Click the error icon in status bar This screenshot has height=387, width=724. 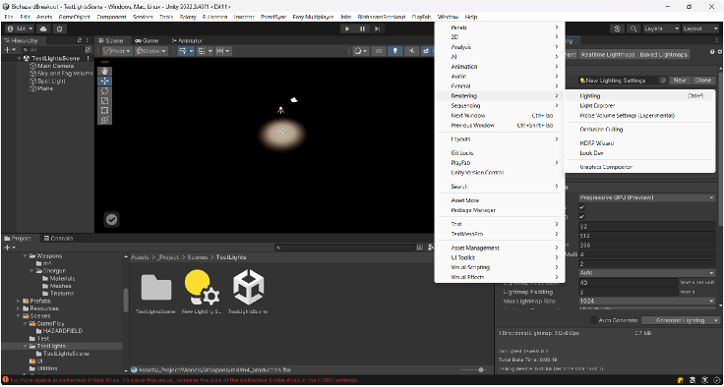[5, 380]
